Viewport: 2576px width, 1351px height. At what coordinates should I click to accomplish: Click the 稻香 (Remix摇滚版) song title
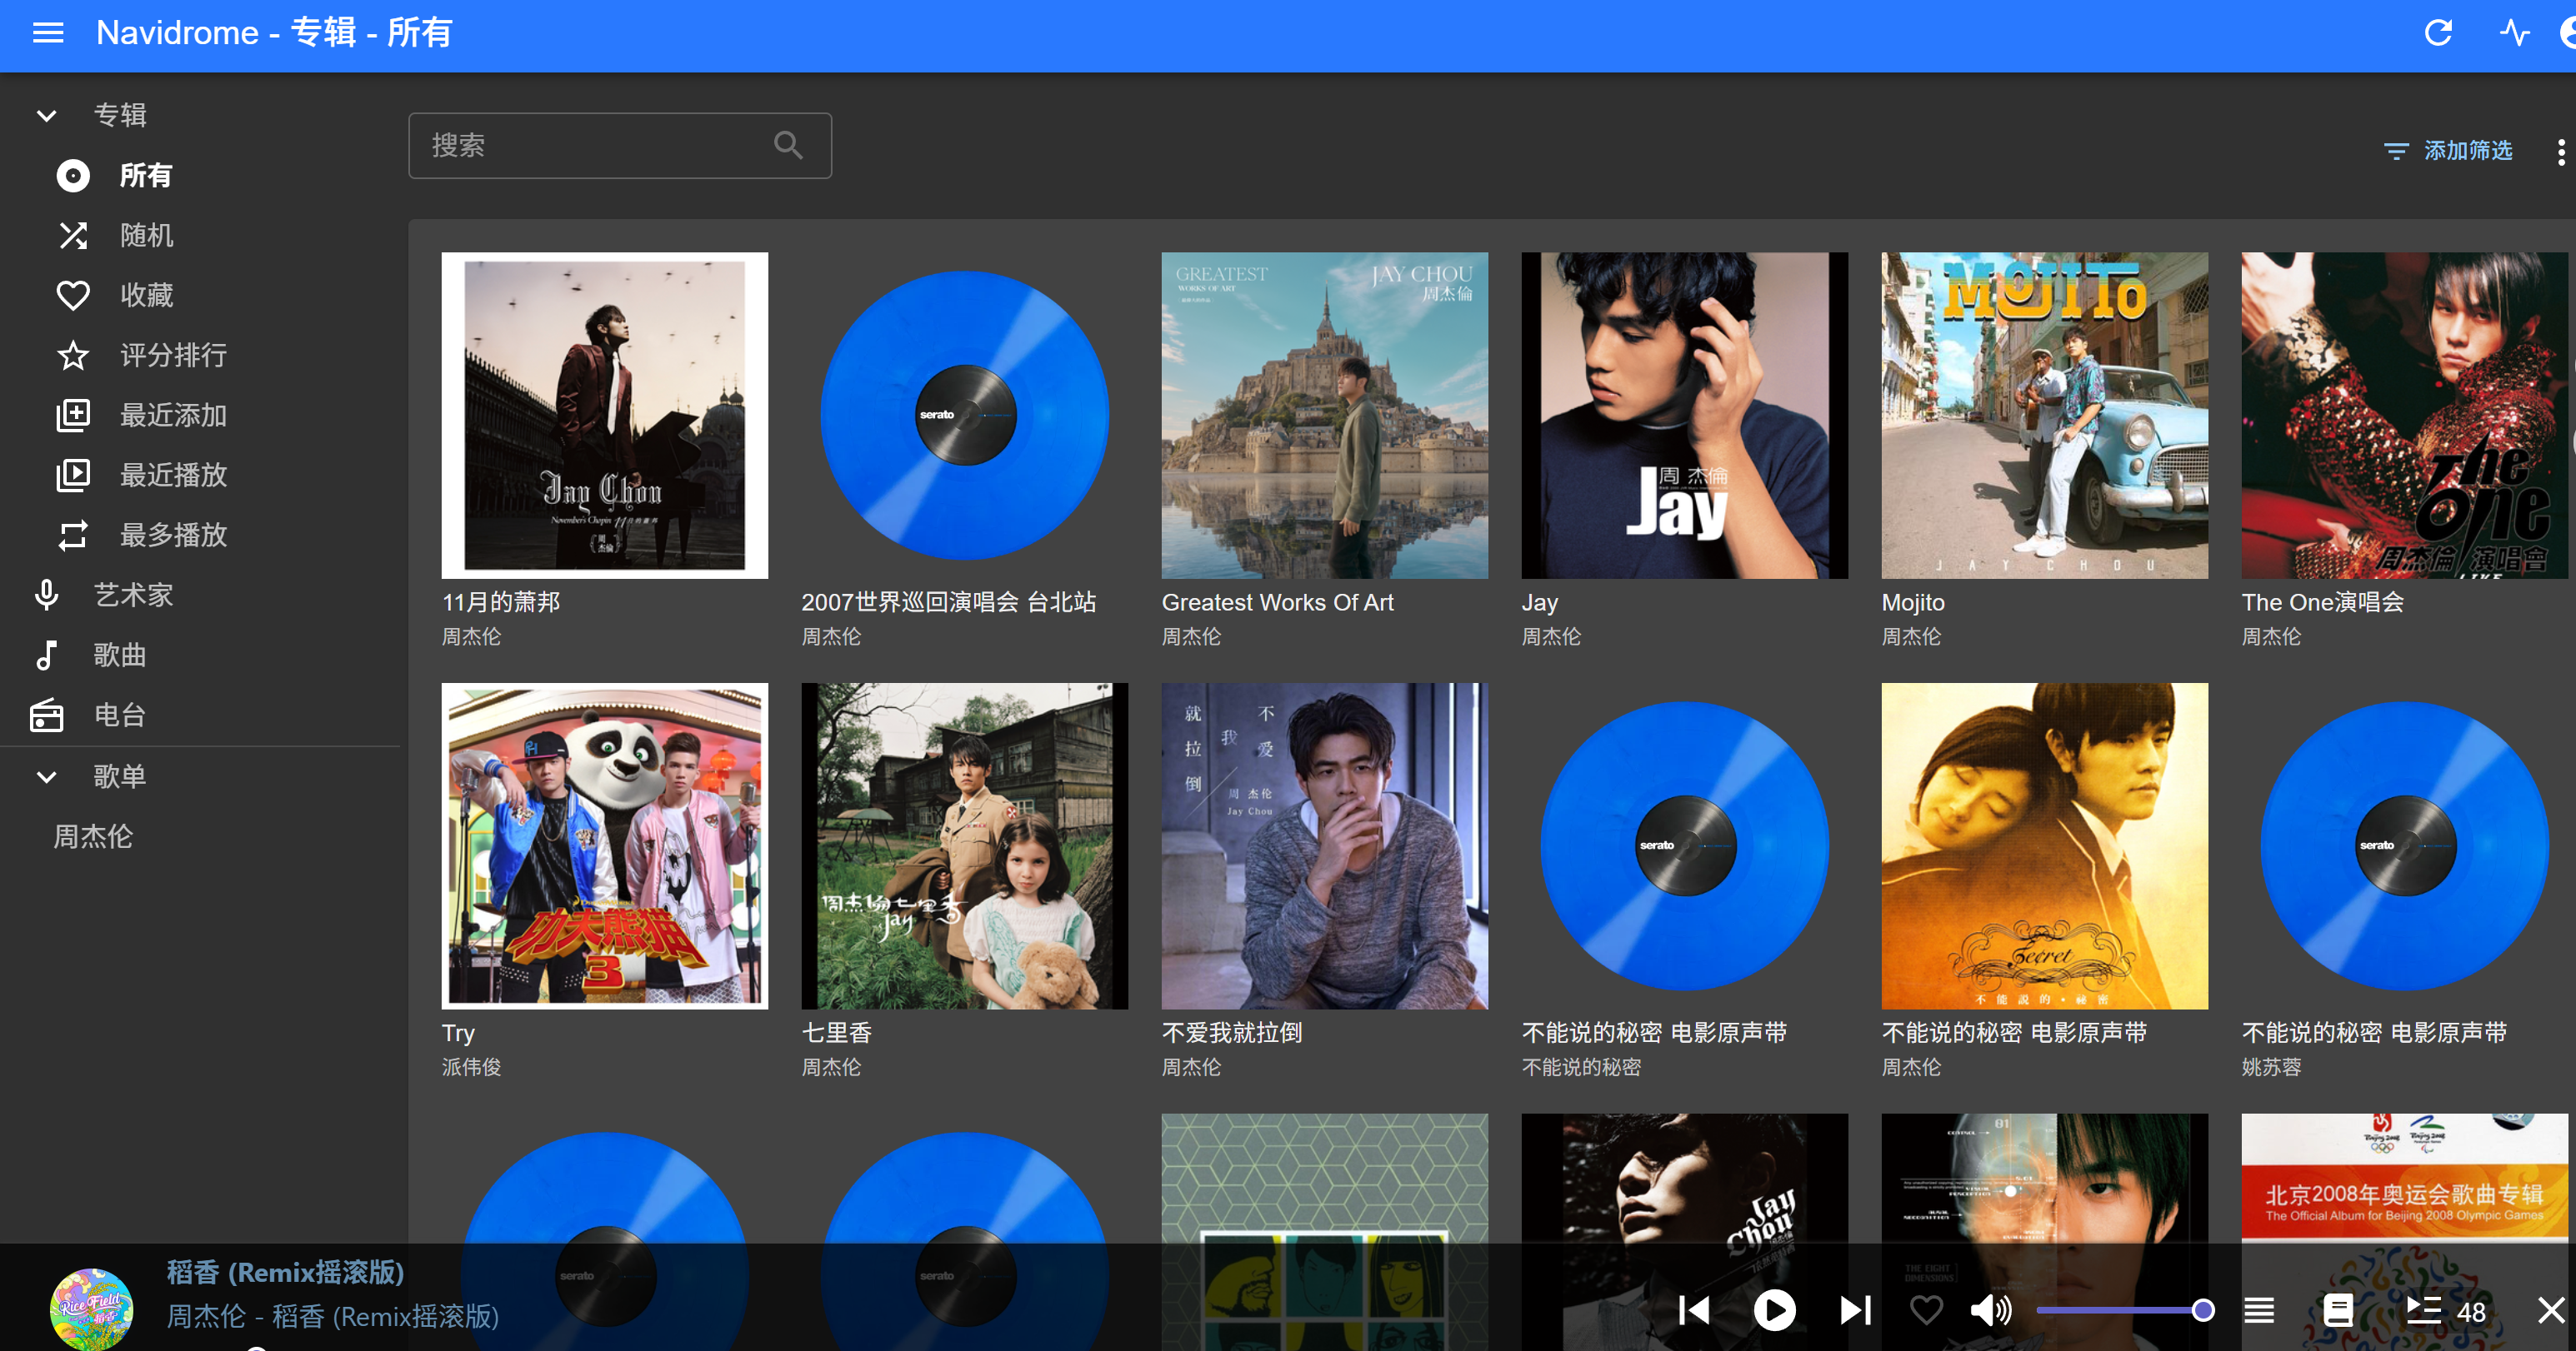click(285, 1272)
